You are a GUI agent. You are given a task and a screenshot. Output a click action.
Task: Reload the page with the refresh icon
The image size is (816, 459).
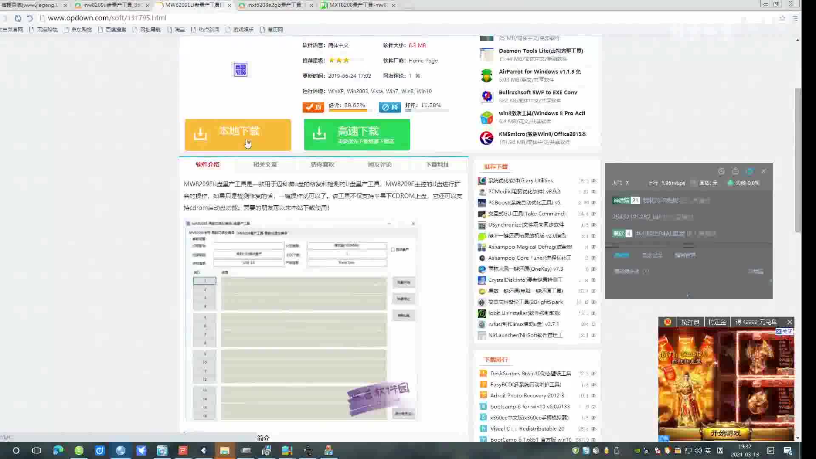[18, 18]
